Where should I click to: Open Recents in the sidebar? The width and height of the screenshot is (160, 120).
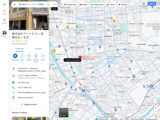tap(5, 21)
